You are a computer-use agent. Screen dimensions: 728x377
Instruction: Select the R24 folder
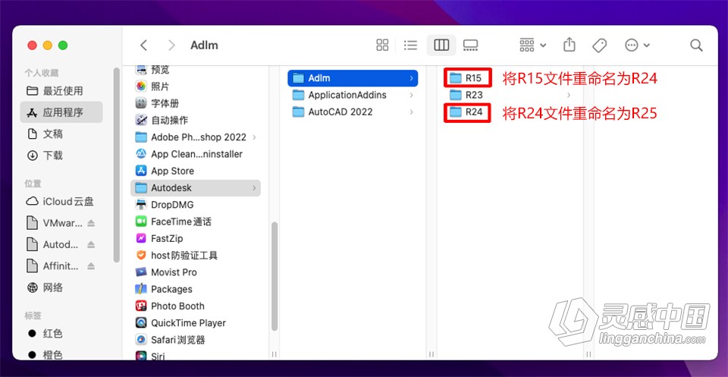click(467, 112)
